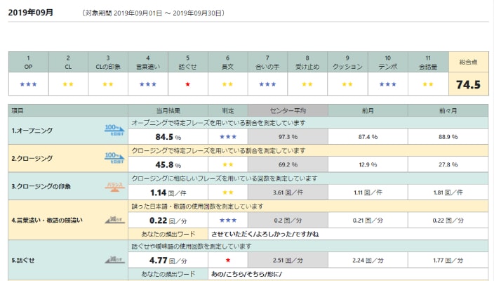Click the yellow stars under 長文 column
The height and width of the screenshot is (281, 494).
click(227, 84)
